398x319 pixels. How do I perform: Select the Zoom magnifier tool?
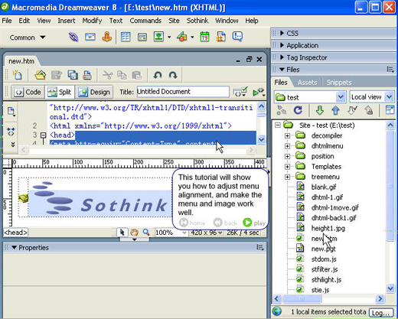pos(146,233)
